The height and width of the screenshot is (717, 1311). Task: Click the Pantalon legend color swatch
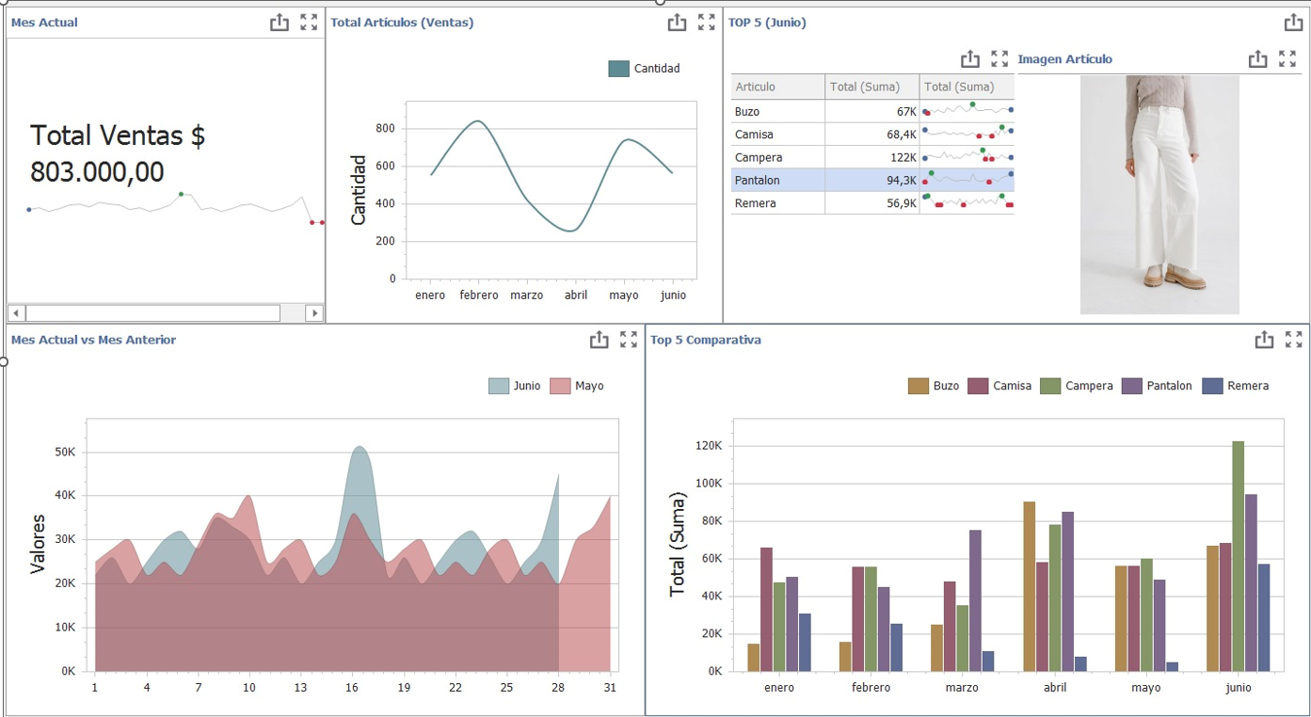coord(1131,386)
